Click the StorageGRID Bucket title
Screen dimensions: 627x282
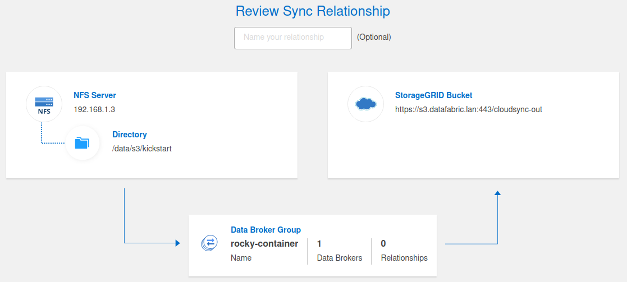point(434,95)
